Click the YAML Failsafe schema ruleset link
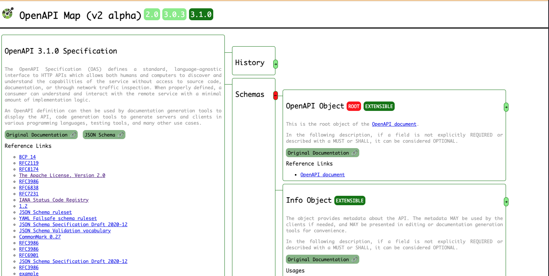The height and width of the screenshot is (276, 549). (58, 218)
